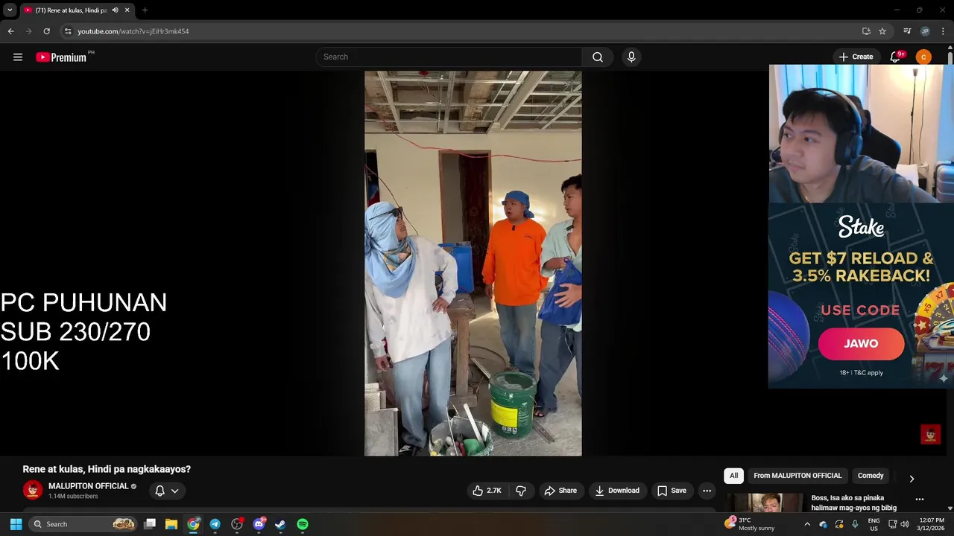Viewport: 954px width, 536px height.
Task: Open Discord from the taskbar
Action: [x=259, y=524]
